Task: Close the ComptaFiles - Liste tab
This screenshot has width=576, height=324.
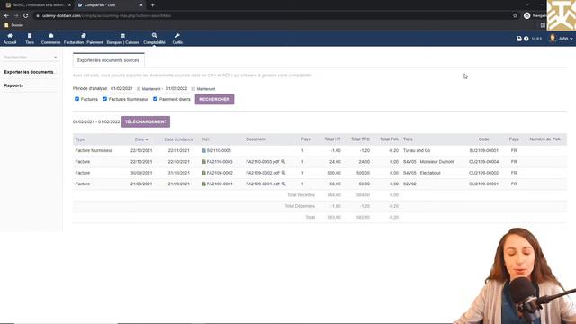Action: pos(141,5)
